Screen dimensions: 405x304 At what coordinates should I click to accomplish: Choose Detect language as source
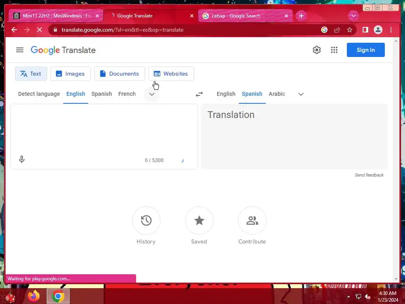click(39, 94)
